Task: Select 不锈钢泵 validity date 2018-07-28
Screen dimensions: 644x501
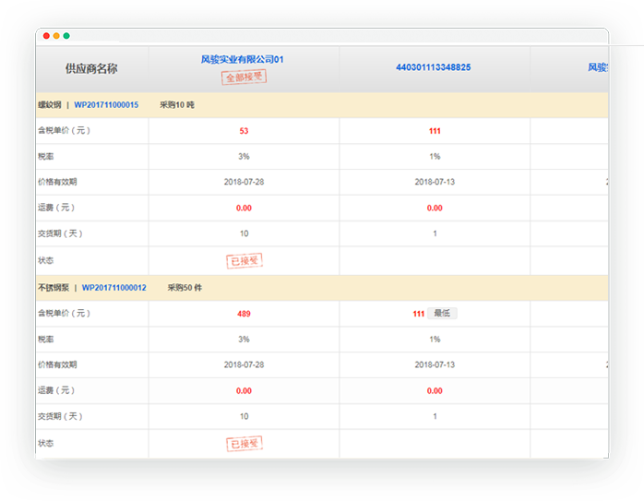Action: point(244,364)
